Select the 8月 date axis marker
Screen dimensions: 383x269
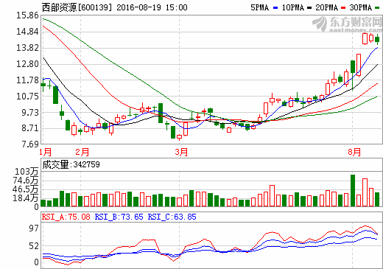(x=354, y=152)
